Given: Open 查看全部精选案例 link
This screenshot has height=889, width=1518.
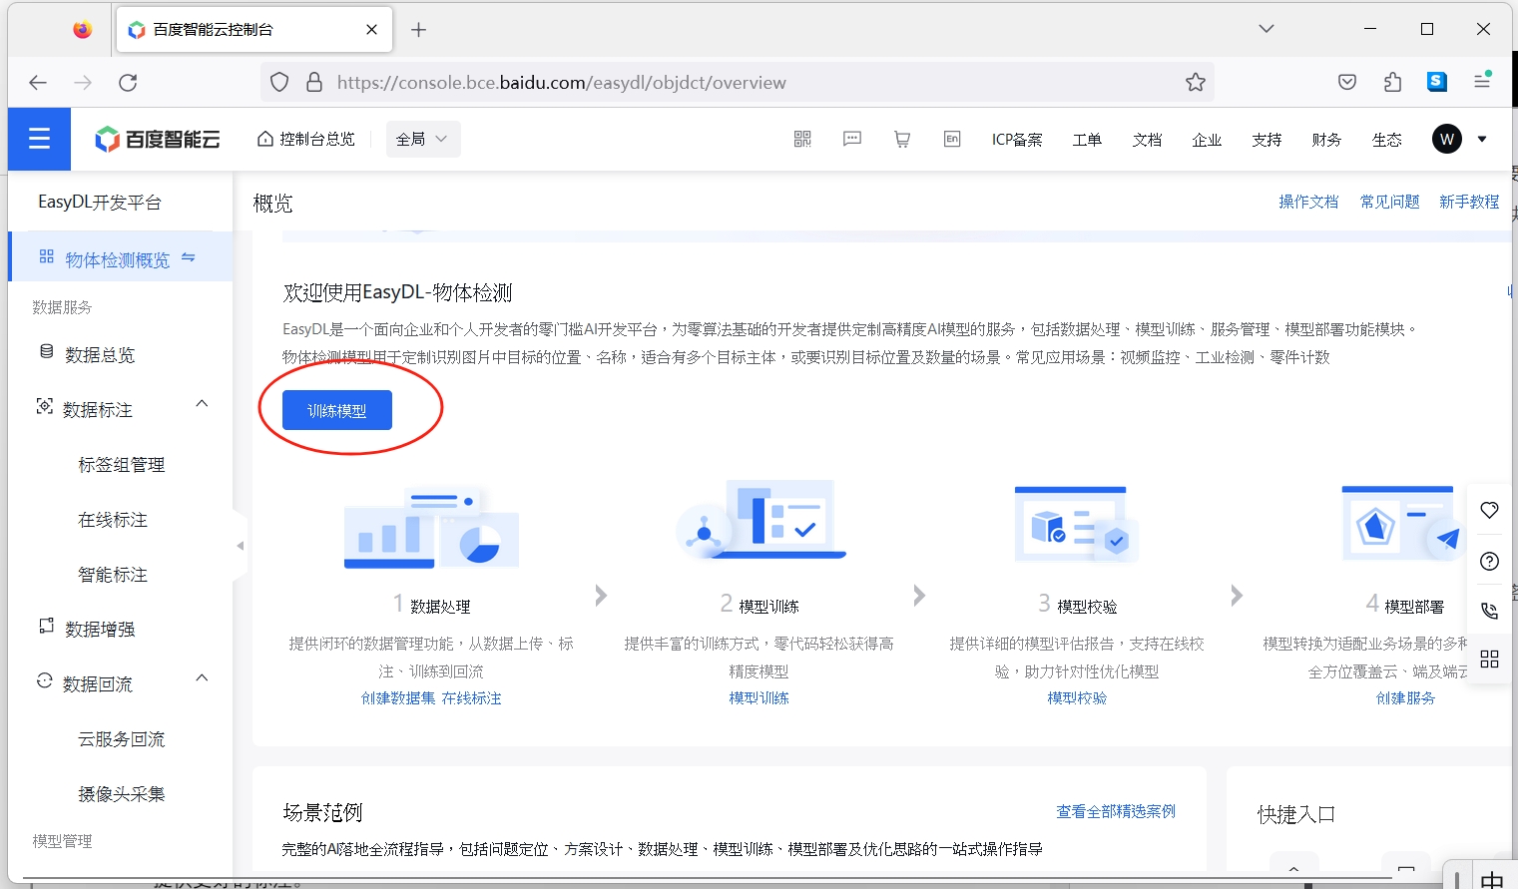Looking at the screenshot, I should pyautogui.click(x=1116, y=812).
